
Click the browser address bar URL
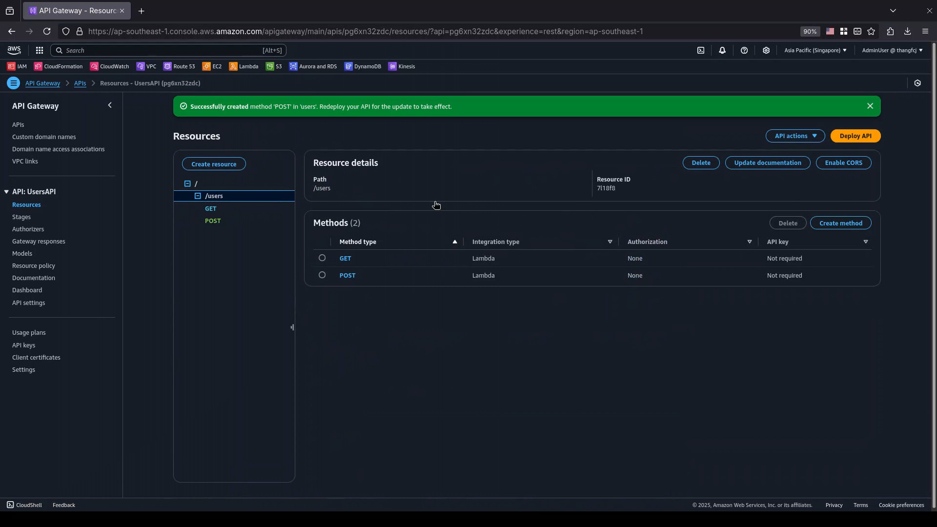365,31
